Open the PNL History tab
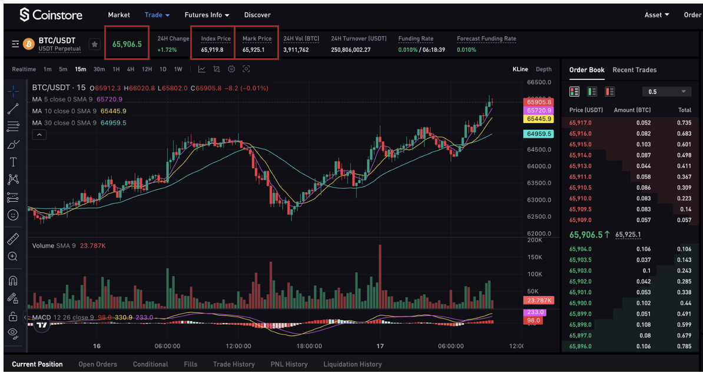Image resolution: width=703 pixels, height=373 pixels. coord(289,364)
